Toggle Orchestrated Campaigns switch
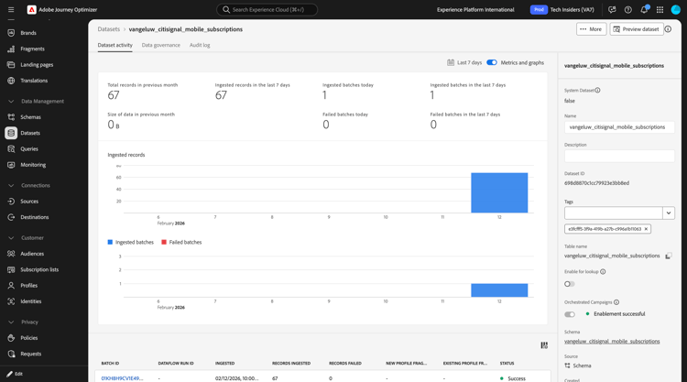Screen dimensions: 687x382 click(x=570, y=314)
